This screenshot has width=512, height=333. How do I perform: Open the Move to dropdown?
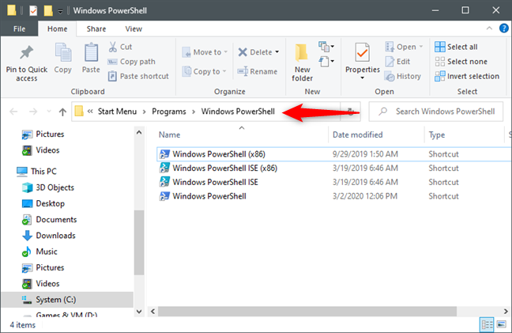pyautogui.click(x=205, y=52)
